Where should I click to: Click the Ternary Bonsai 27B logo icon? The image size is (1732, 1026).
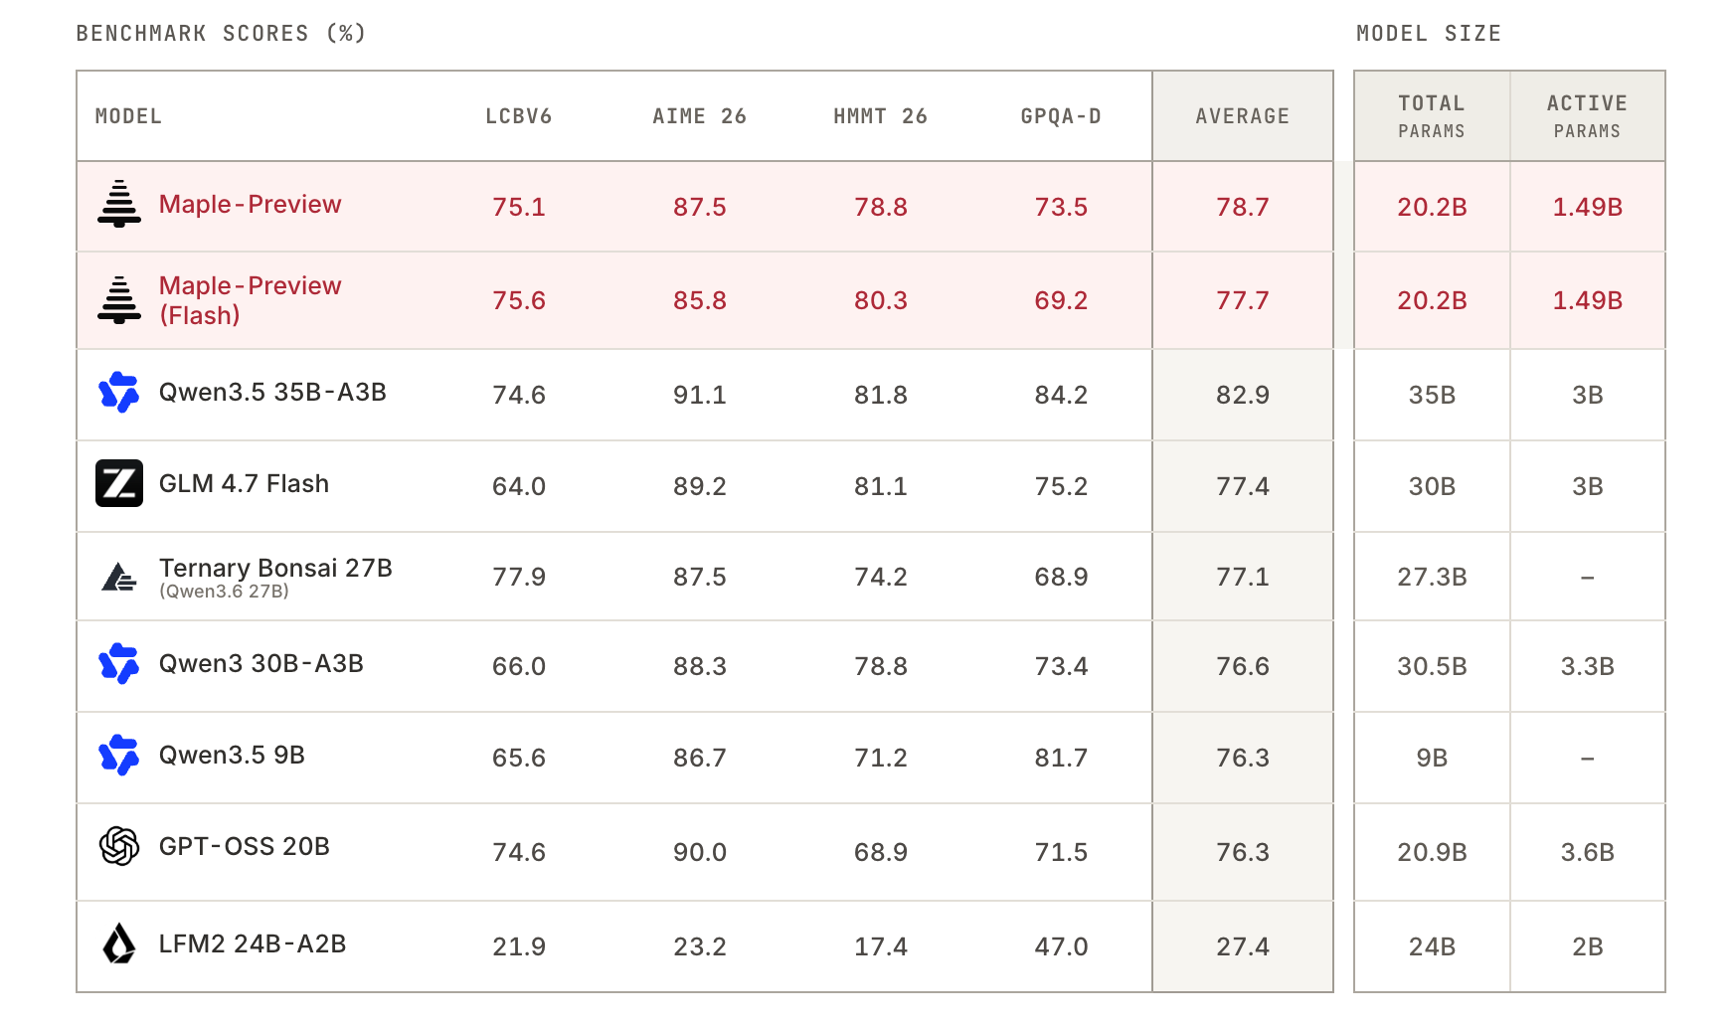coord(119,577)
